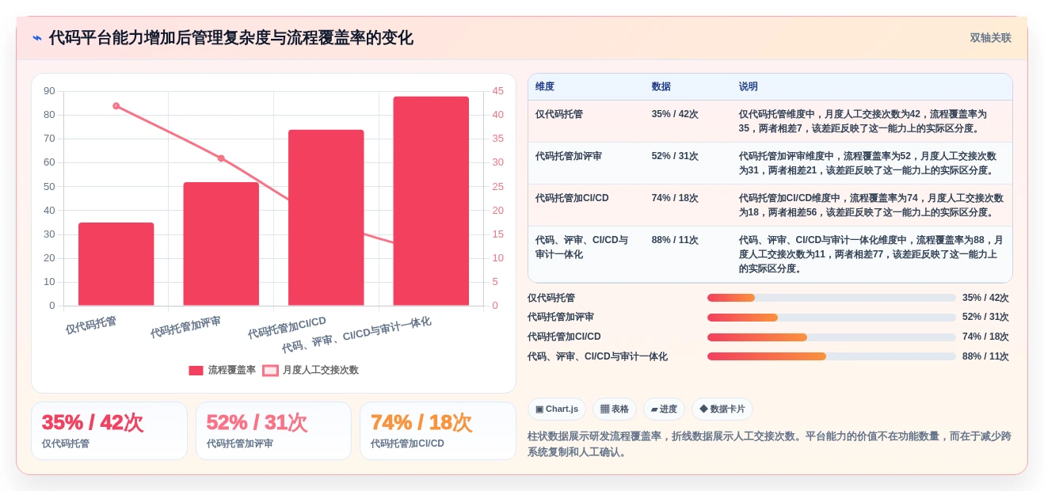Open the 35% / 42次 data card

point(109,431)
